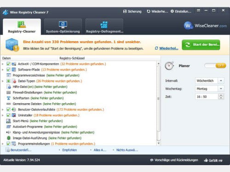Expand the Benutzer-Dateiverlaufsliste tree row
The width and height of the screenshot is (230, 172).
click(2, 110)
